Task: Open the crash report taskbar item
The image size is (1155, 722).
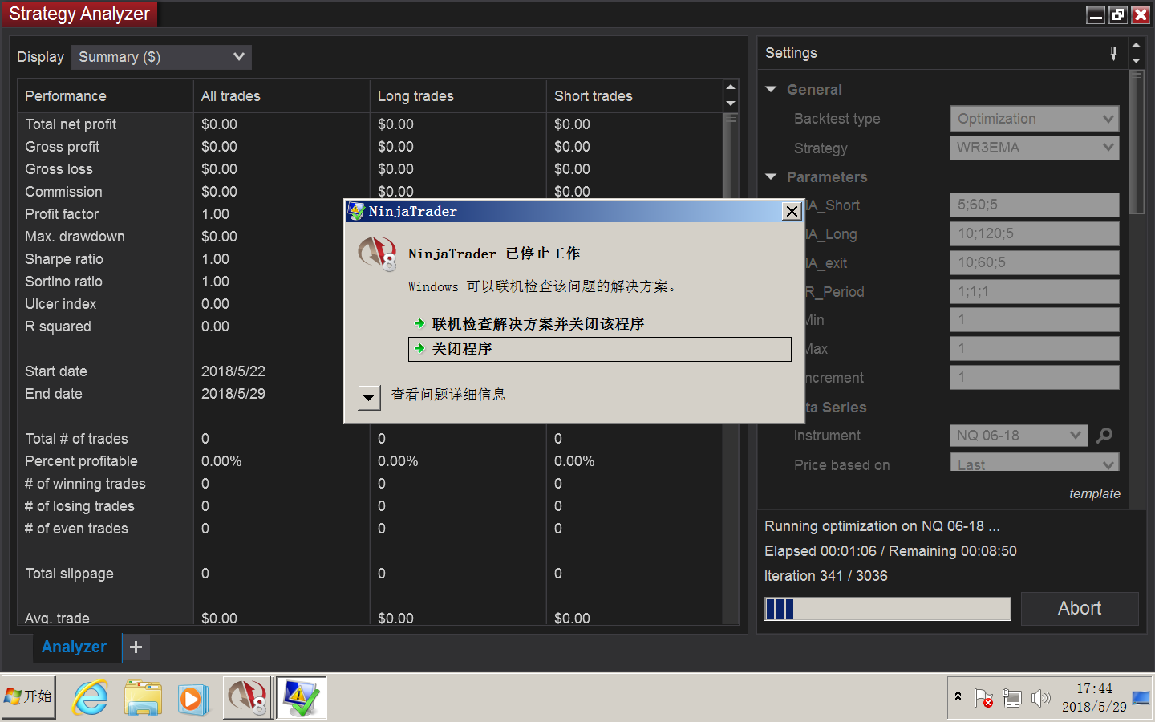Action: coord(302,698)
